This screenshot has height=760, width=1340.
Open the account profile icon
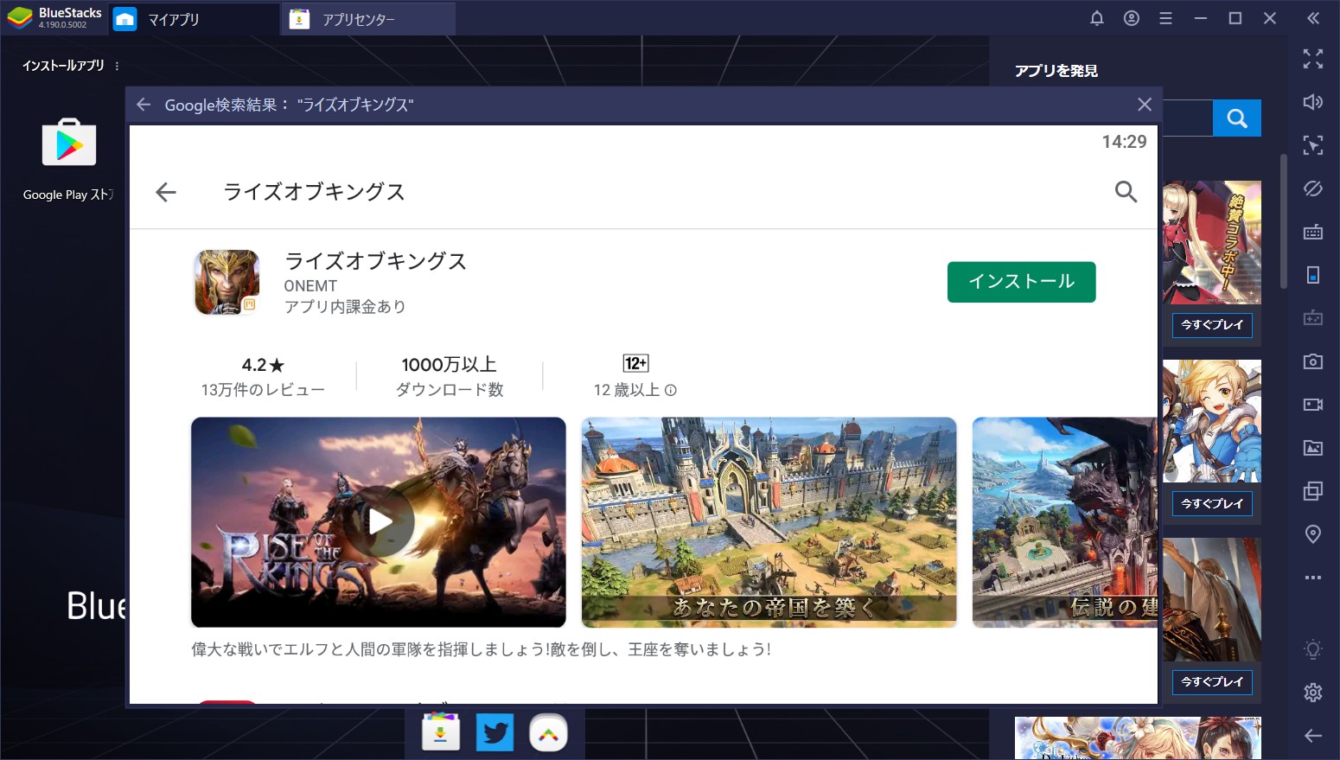(1132, 18)
